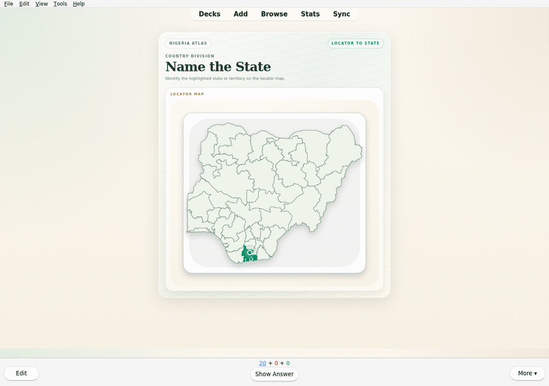The width and height of the screenshot is (549, 386).
Task: Click the Nigeria locator map image
Action: (x=274, y=193)
